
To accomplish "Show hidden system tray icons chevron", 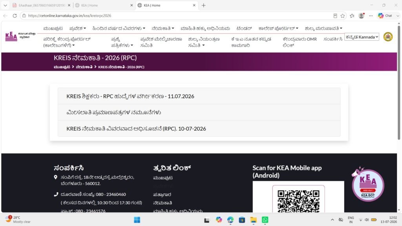I will pyautogui.click(x=332, y=220).
